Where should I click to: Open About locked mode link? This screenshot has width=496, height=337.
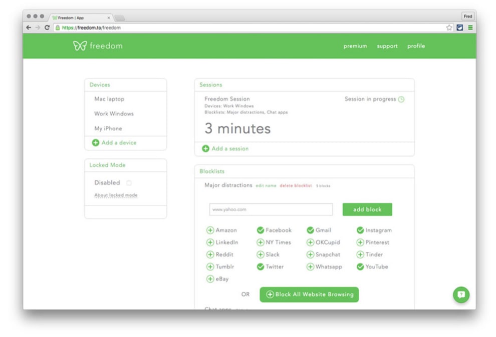pyautogui.click(x=116, y=195)
